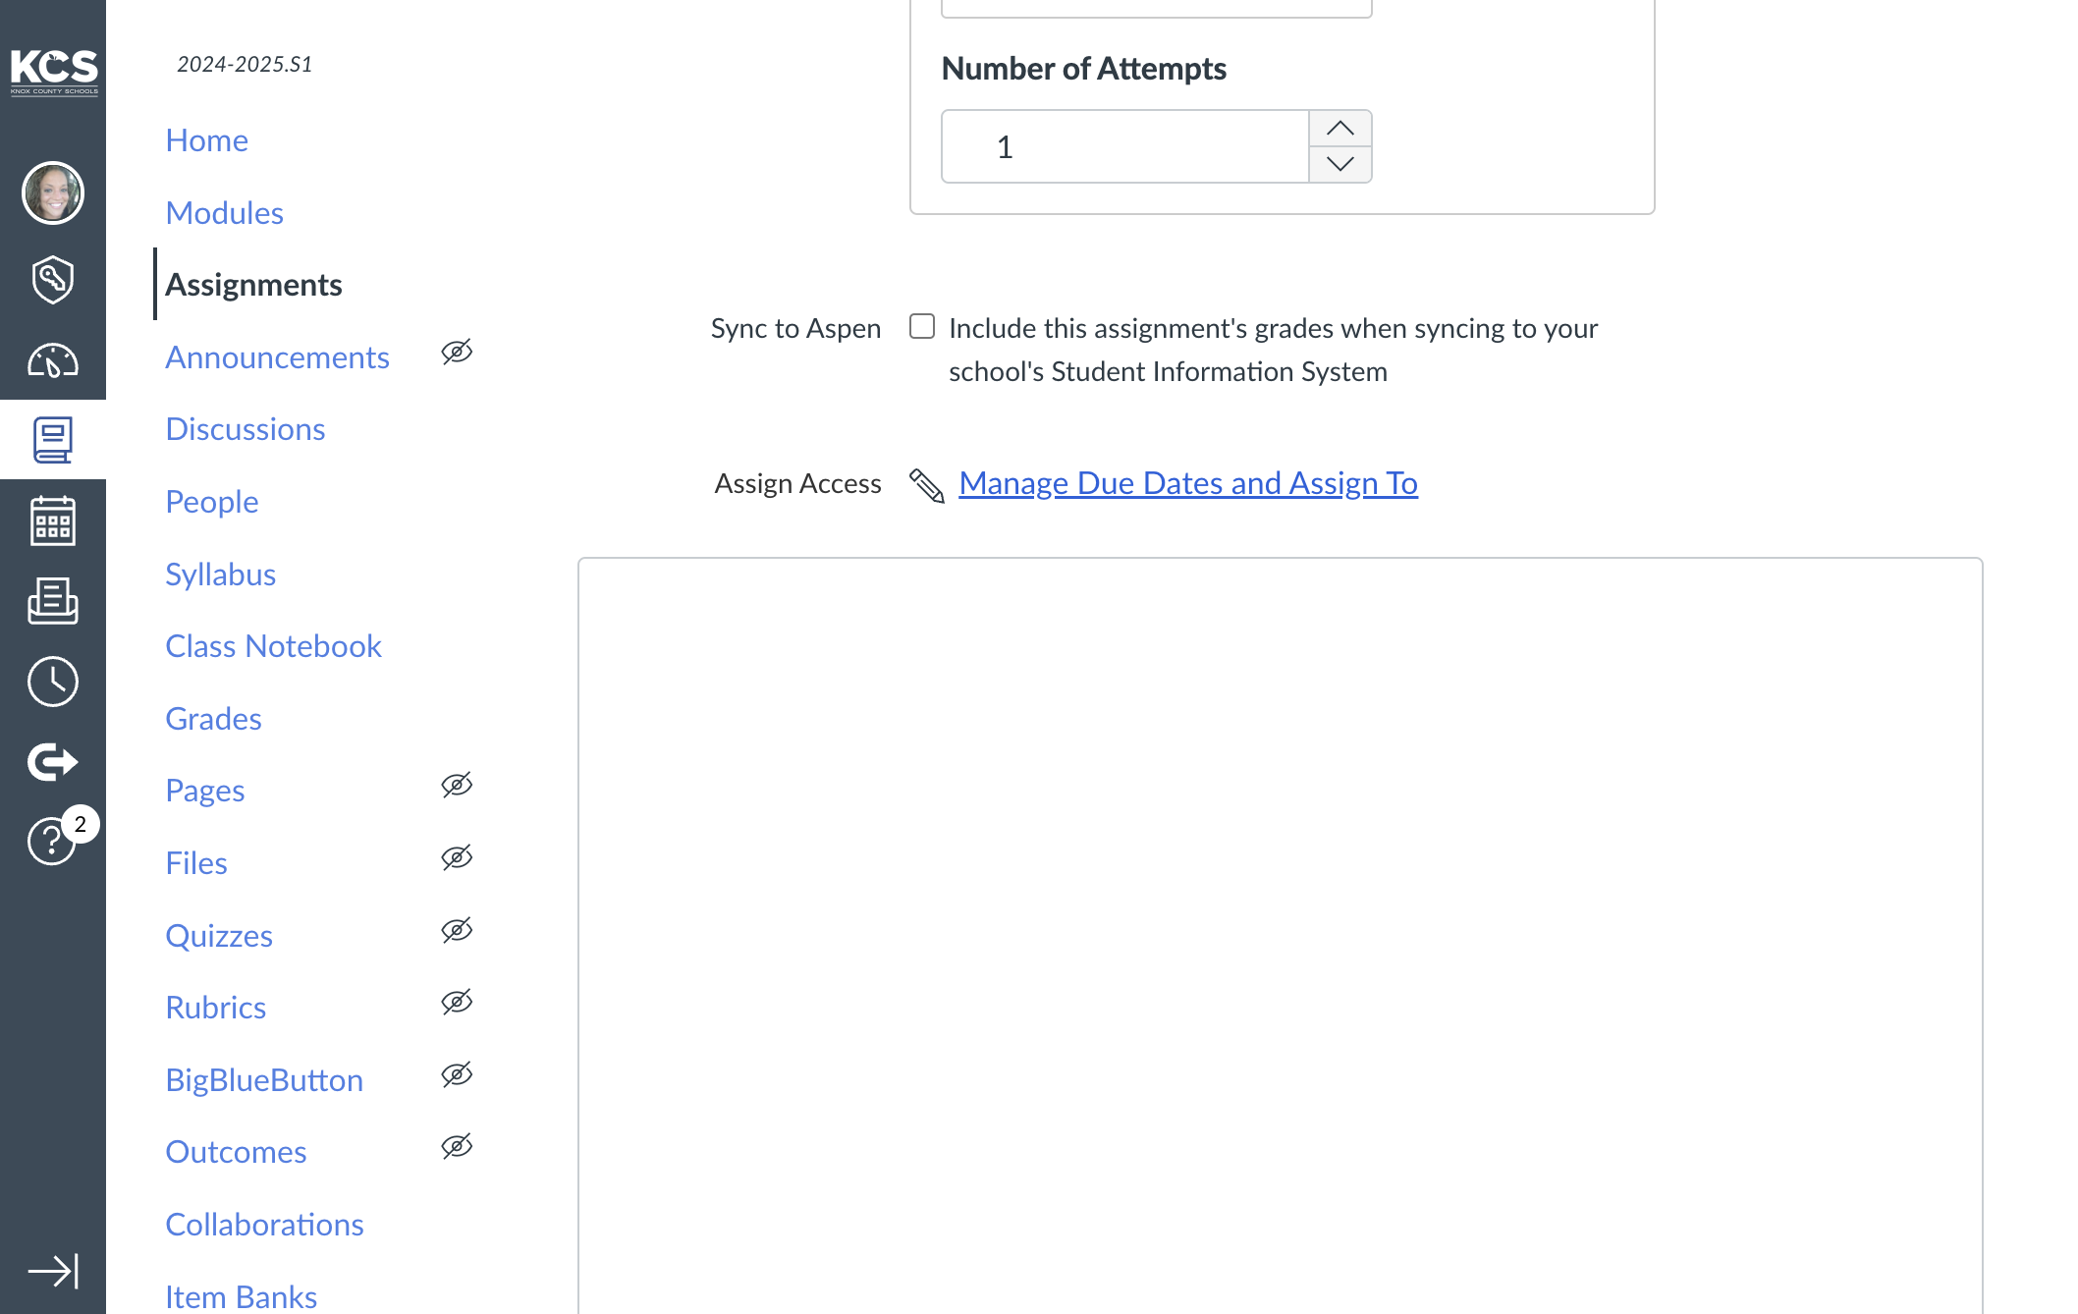Open the Courses book icon
Viewport: 2078px width, 1314px height.
[x=53, y=440]
